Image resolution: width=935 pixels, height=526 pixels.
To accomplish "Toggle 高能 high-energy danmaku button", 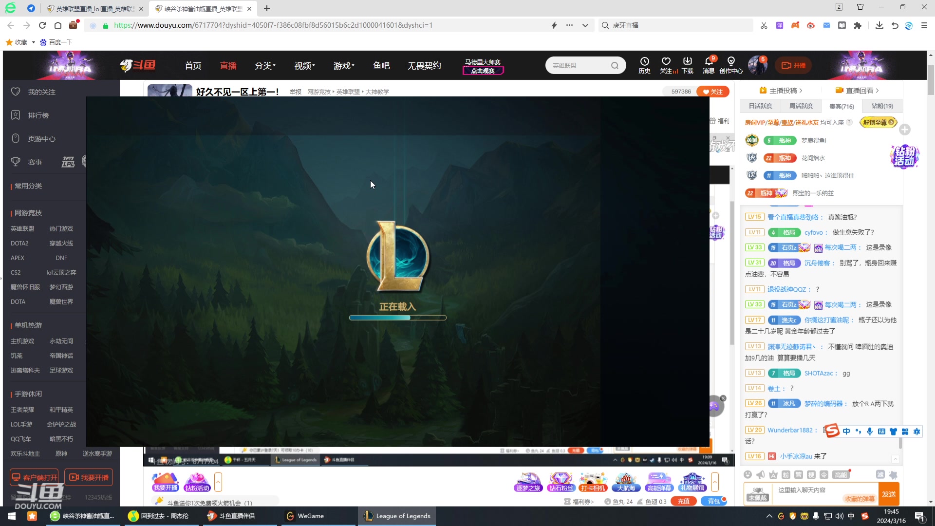I will coord(841,474).
